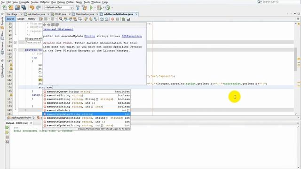Select executeBatch() completion item
This screenshot has width=301, height=169.
pyautogui.click(x=87, y=110)
